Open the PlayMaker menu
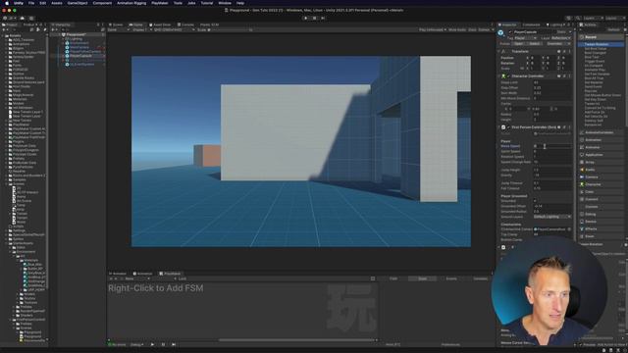The width and height of the screenshot is (628, 353). 160,3
